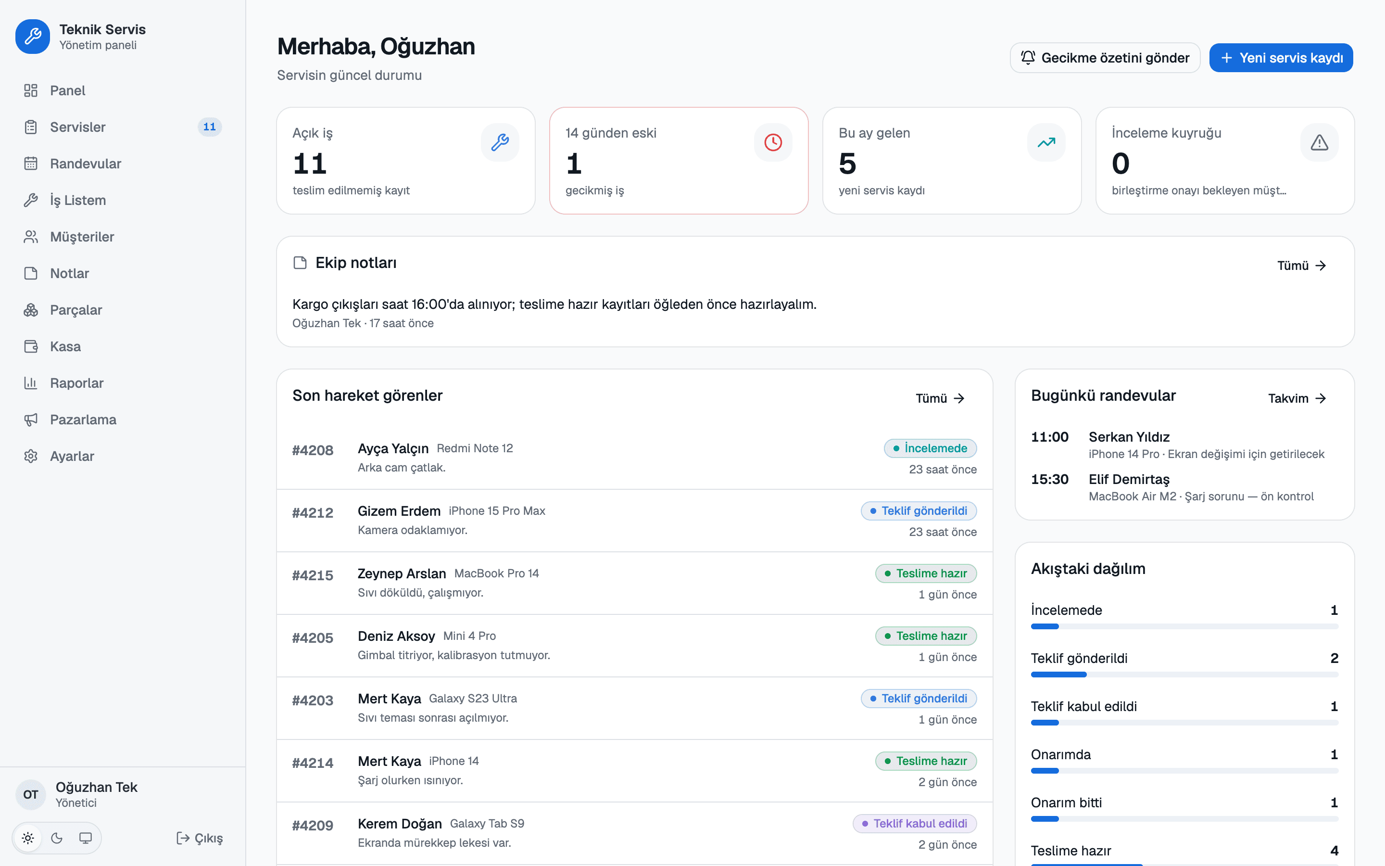Open Müşteriler from the sidebar
Viewport: 1385px width, 866px height.
tap(123, 237)
